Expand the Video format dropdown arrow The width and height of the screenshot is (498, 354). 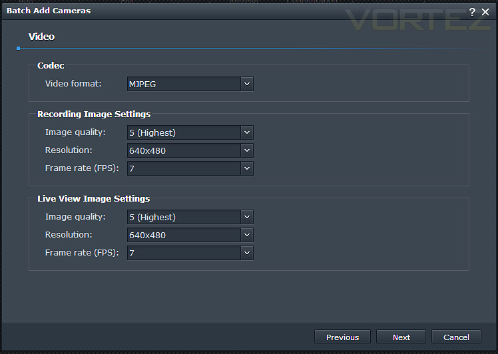click(x=247, y=84)
